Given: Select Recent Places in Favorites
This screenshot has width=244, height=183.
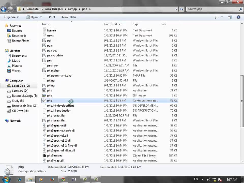Looking at the screenshot, I should [21, 41].
